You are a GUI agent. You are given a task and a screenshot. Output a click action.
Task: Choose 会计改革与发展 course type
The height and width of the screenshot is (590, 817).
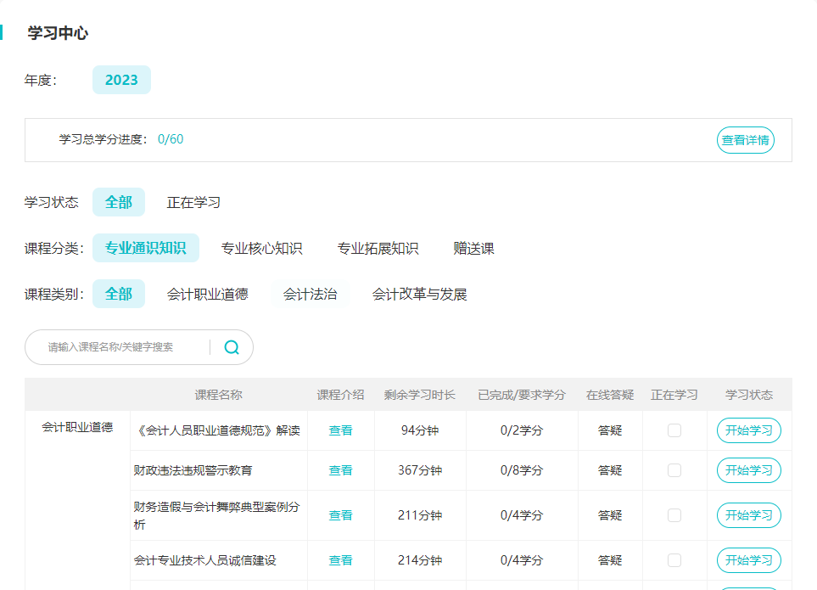coord(419,295)
